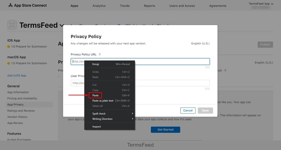Click the Get Started button
Viewport: 281px width, 150px height.
click(x=166, y=130)
